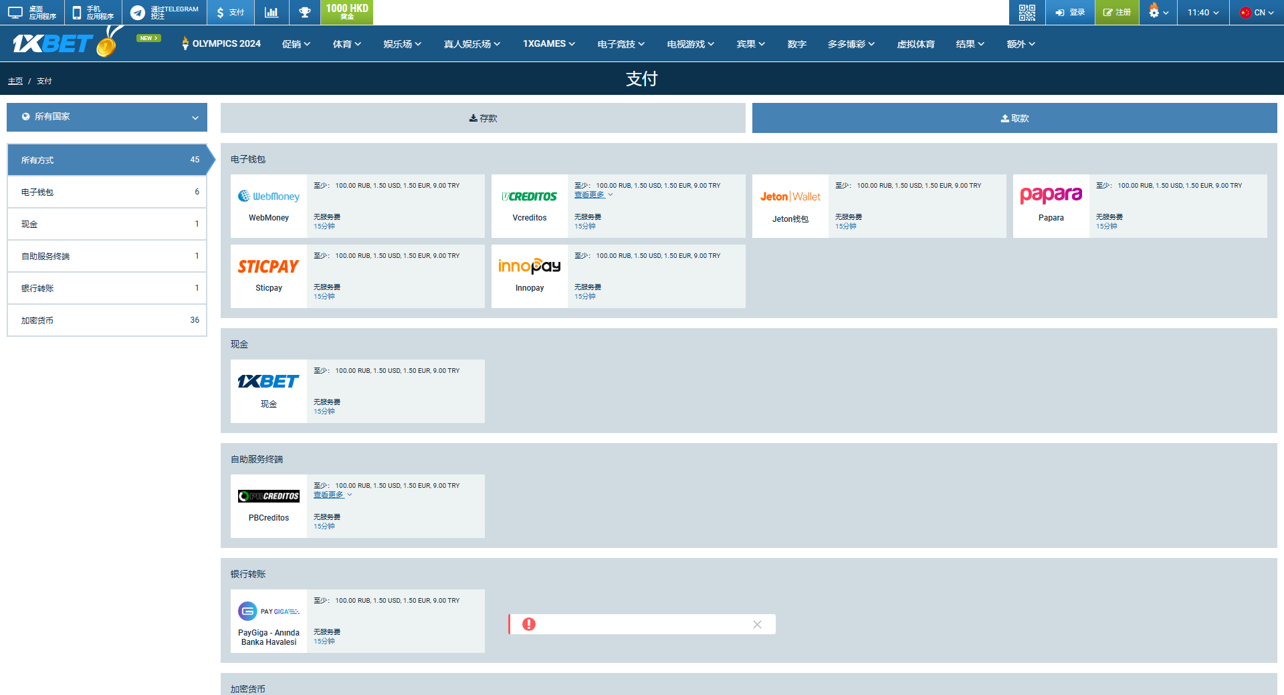This screenshot has width=1284, height=695.
Task: Expand 查看更多 in the Vcreditos card
Action: 593,195
